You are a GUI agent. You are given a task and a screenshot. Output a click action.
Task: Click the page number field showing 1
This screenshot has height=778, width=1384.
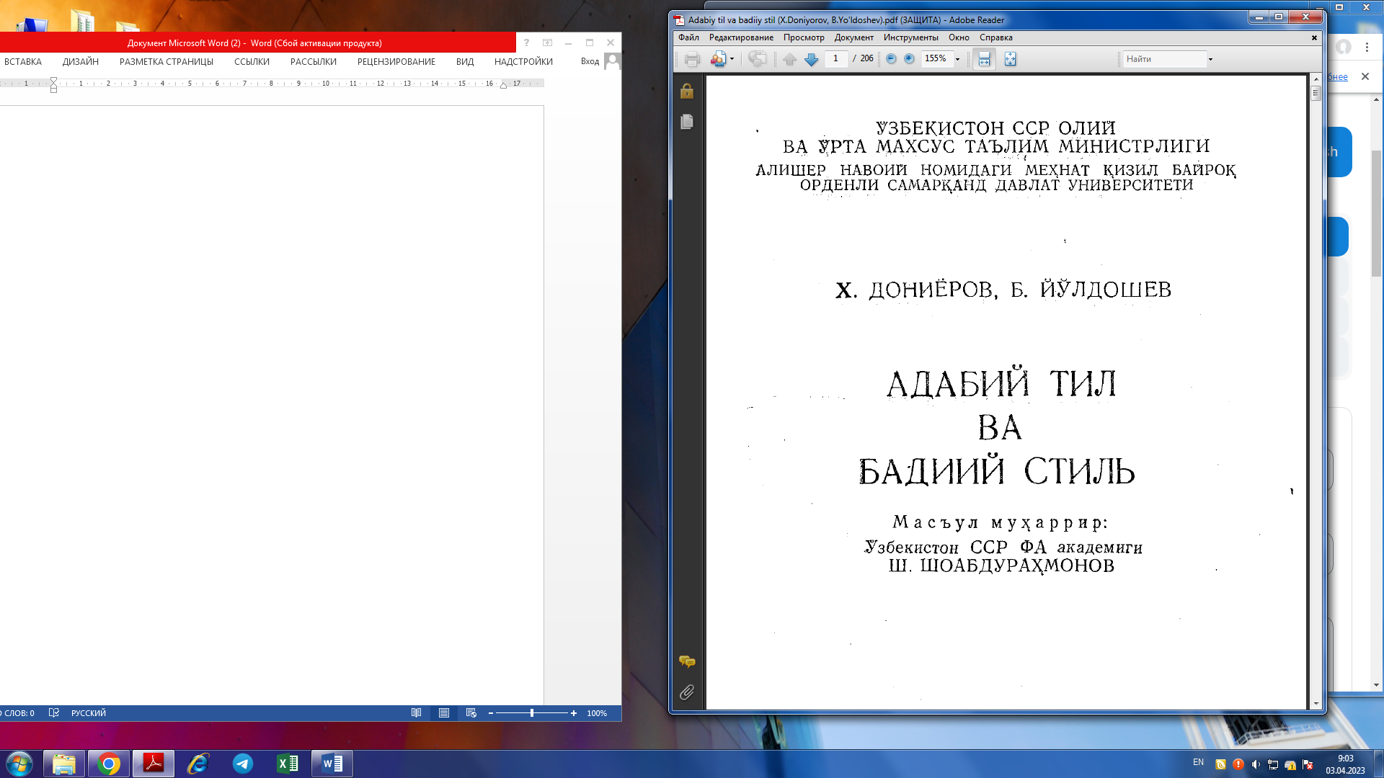click(x=836, y=58)
